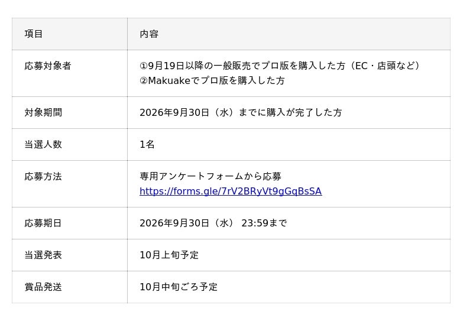Viewport: 473px width, 321px height.
Task: Click the 項目 header cell
Action: pos(69,34)
